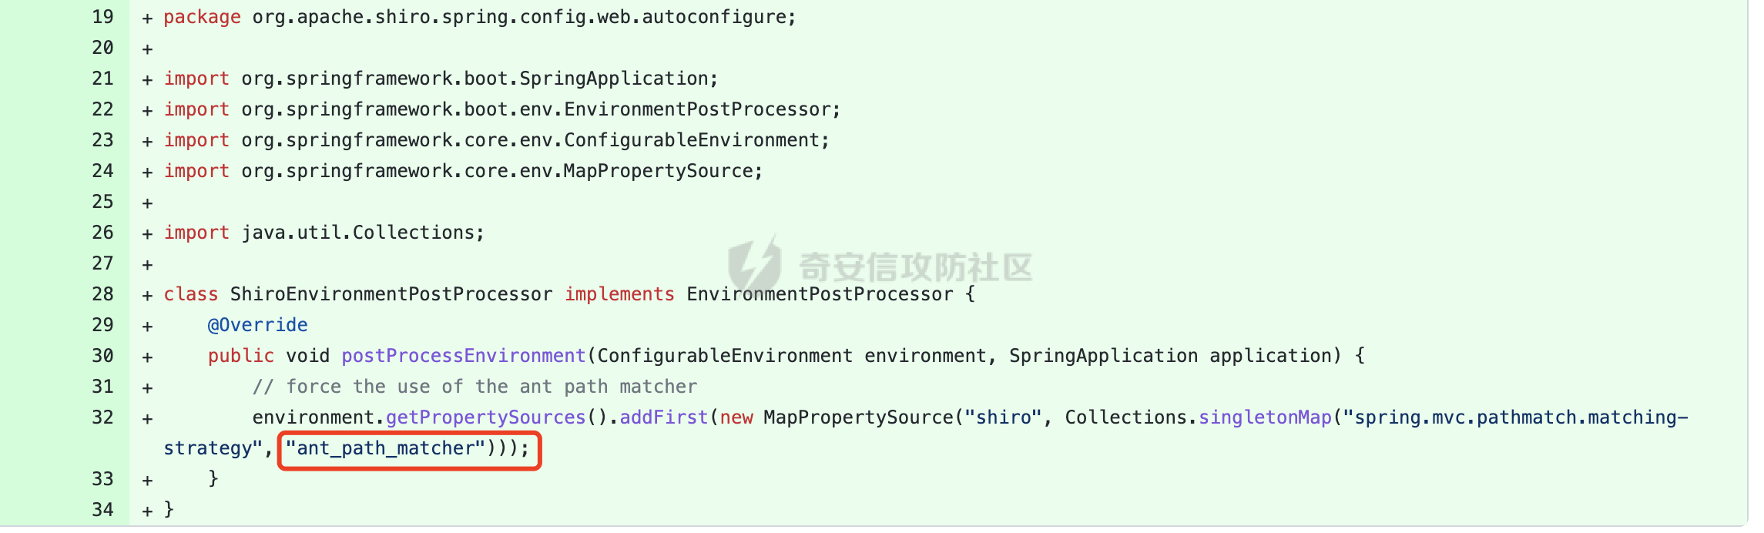Click the @Override annotation
The height and width of the screenshot is (533, 1764).
coord(258,325)
